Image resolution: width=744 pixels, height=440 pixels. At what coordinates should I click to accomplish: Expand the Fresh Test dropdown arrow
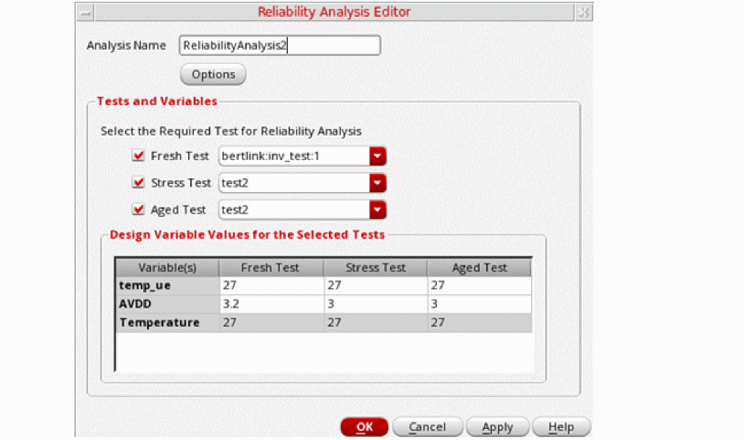tap(378, 155)
